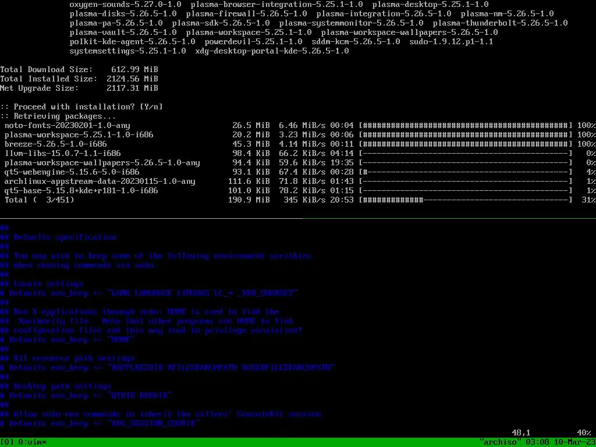Click '## Defaults specification' comment in vim
The image size is (596, 447).
pyautogui.click(x=58, y=237)
